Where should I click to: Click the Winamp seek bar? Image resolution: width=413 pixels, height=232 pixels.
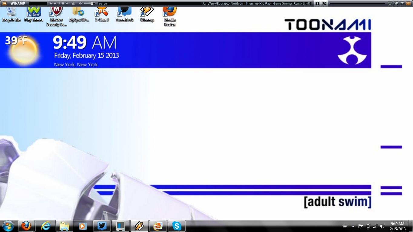click(358, 3)
